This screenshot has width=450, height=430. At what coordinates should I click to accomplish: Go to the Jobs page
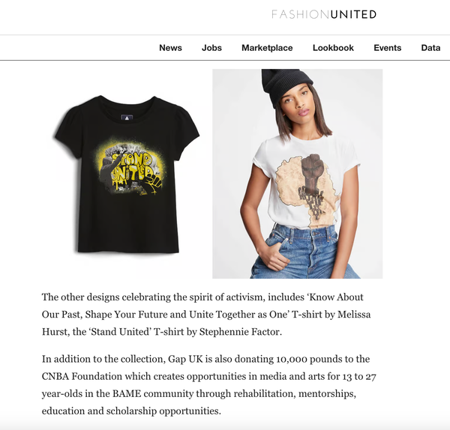[211, 48]
